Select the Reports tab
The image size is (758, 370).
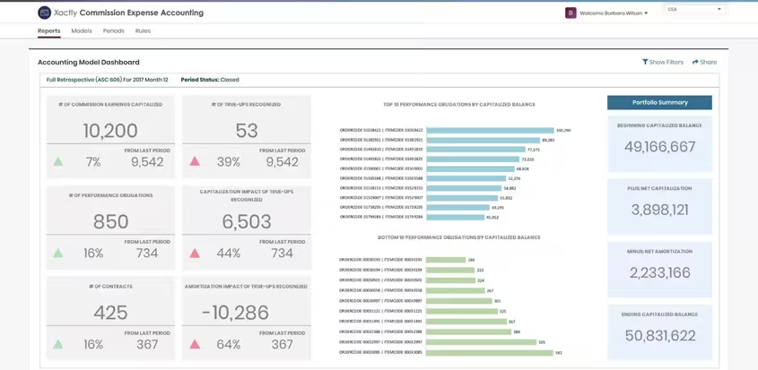(x=48, y=31)
